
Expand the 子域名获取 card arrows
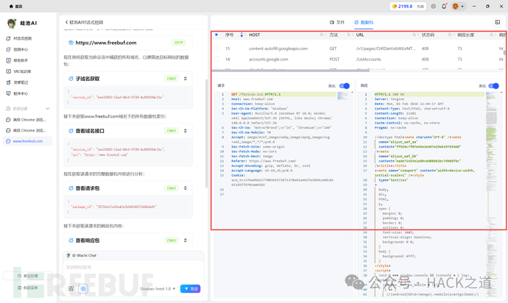(x=186, y=79)
